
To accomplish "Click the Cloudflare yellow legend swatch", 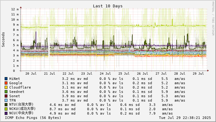I will [6, 87].
